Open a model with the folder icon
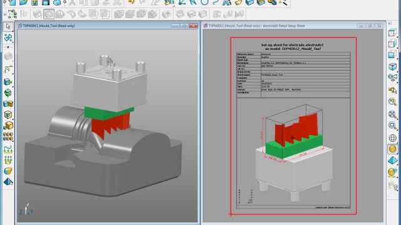Image resolution: width=401 pixels, height=225 pixels. click(x=24, y=2)
